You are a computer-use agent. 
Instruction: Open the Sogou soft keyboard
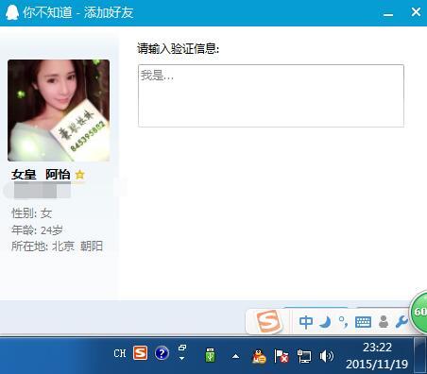coord(363,322)
